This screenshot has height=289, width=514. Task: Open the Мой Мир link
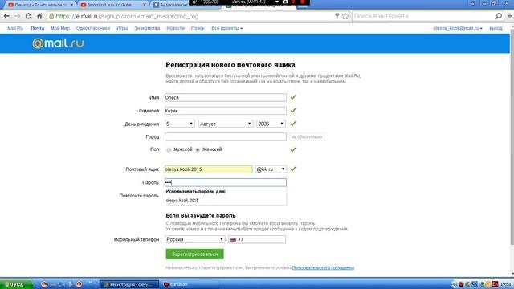pos(60,28)
